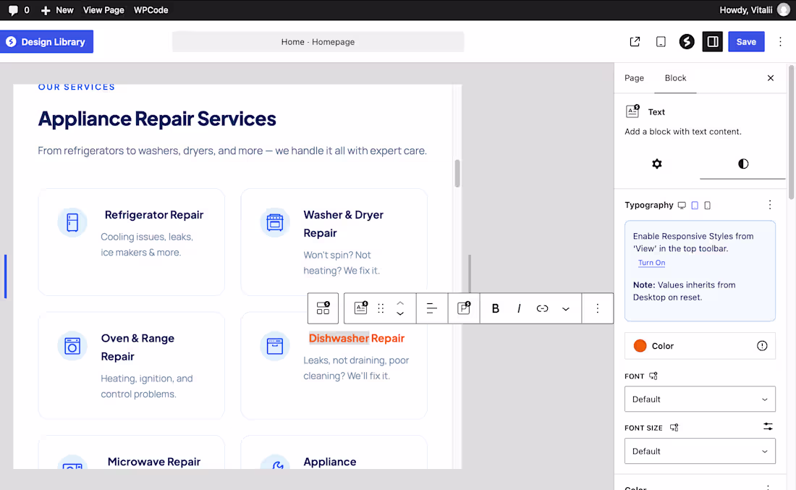Open block toolbar three-dot options

coord(598,308)
